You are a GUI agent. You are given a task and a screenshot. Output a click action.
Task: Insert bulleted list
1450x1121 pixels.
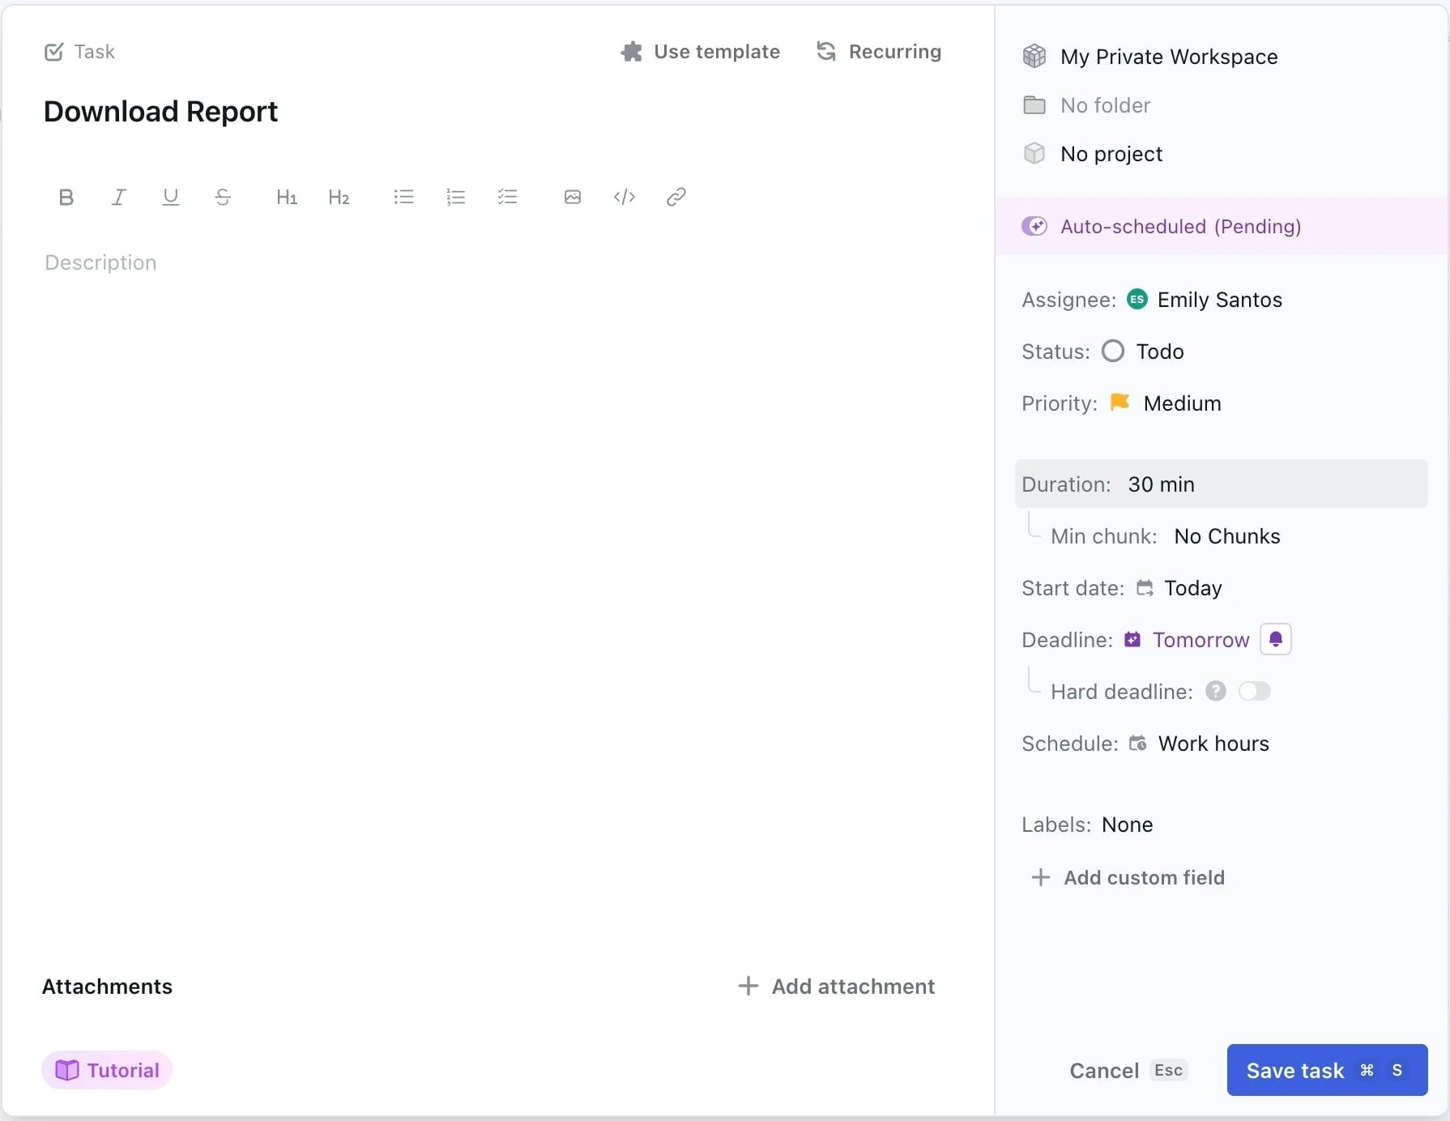(x=403, y=197)
